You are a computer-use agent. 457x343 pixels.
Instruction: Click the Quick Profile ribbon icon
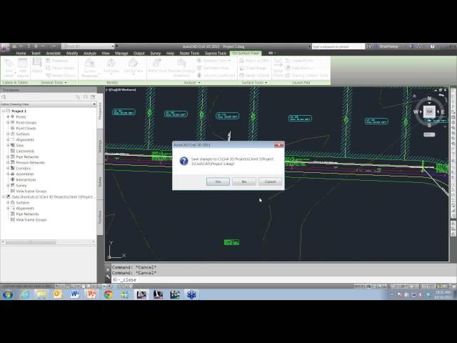coord(278,68)
